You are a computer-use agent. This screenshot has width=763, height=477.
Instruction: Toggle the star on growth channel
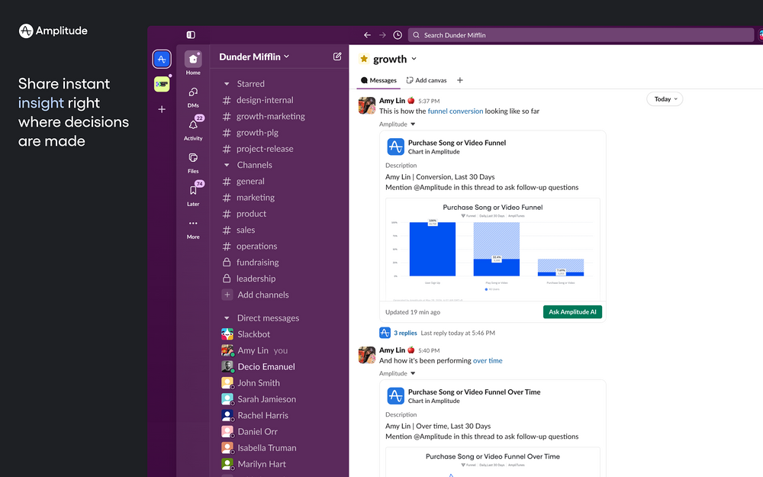(x=364, y=59)
